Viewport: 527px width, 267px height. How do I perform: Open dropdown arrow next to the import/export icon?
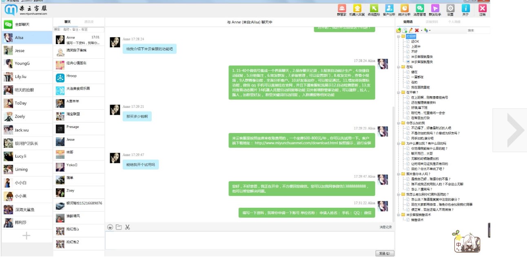point(430,31)
